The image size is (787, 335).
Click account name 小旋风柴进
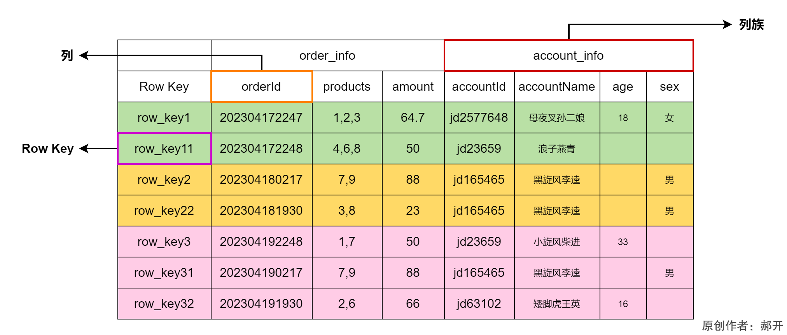[x=557, y=242]
